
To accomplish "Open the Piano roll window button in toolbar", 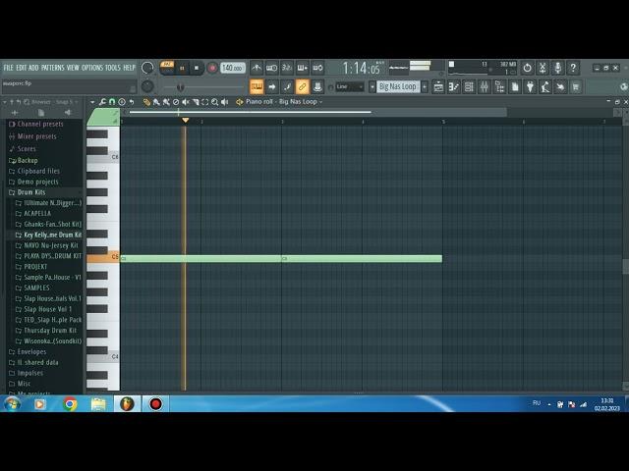I will pyautogui.click(x=454, y=87).
